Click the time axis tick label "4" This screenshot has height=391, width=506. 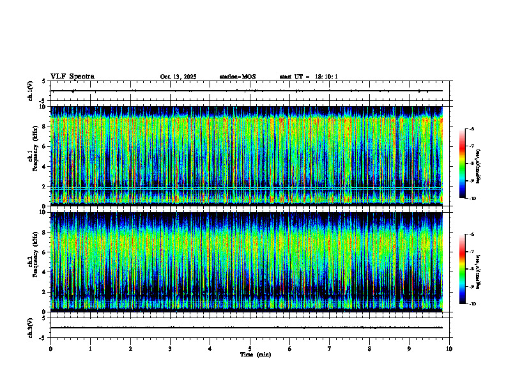(x=210, y=349)
